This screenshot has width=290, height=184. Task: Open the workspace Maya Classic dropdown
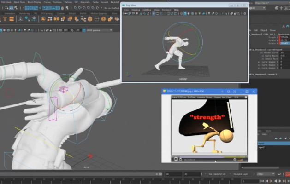(272, 3)
